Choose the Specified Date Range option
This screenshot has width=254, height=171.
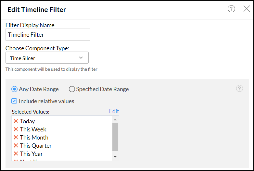coord(72,89)
